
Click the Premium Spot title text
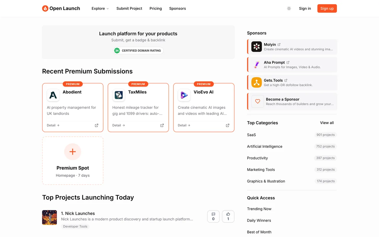[73, 168]
